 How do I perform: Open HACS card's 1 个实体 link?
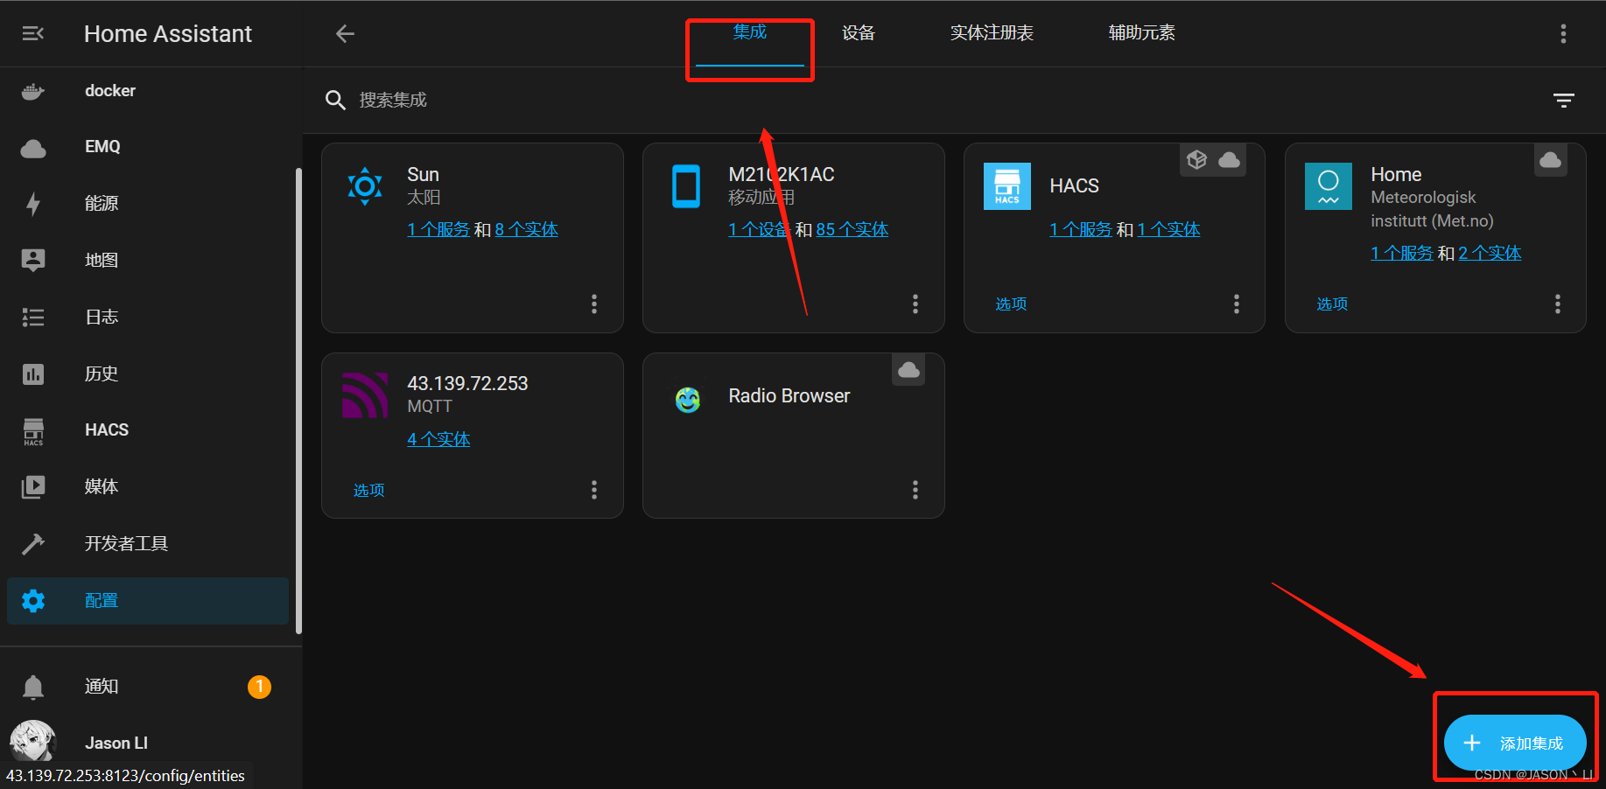pyautogui.click(x=1169, y=229)
